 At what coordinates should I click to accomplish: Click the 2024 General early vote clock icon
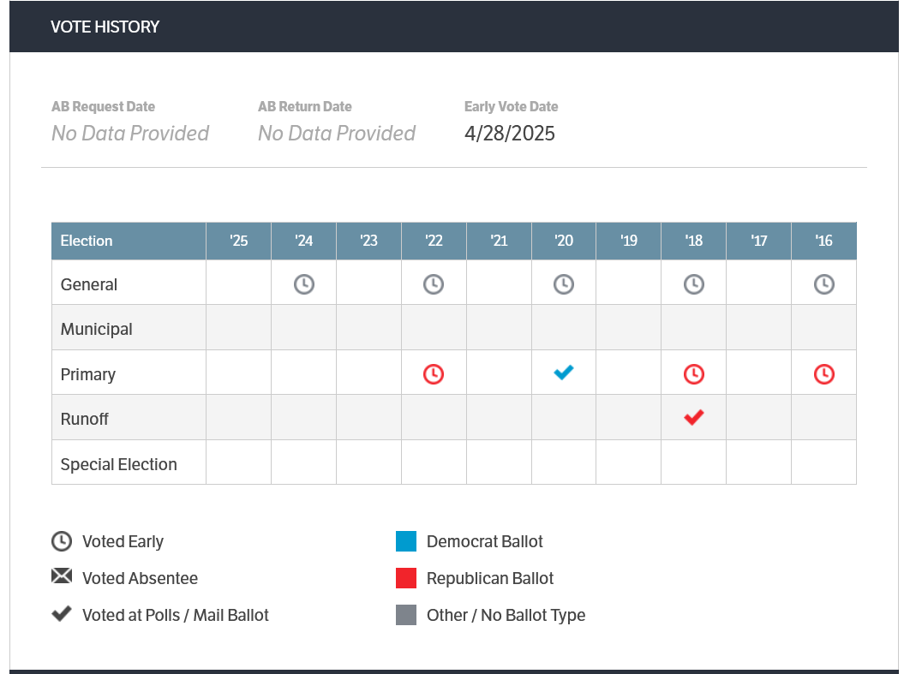[303, 284]
